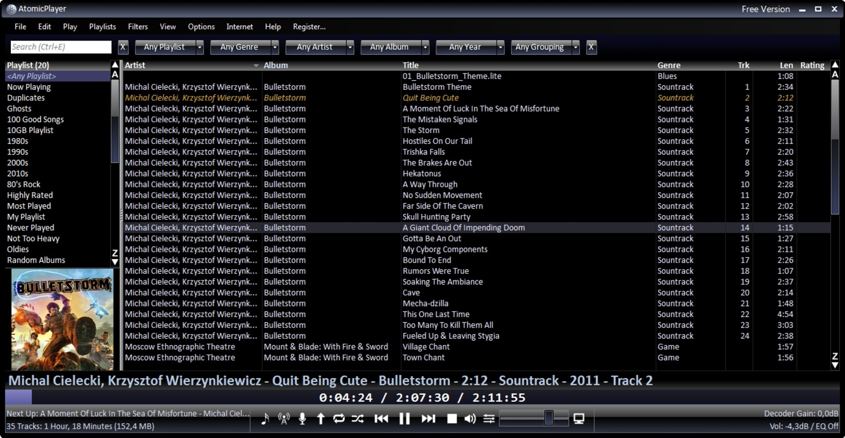Select the track 'Village Chant'

pos(476,347)
